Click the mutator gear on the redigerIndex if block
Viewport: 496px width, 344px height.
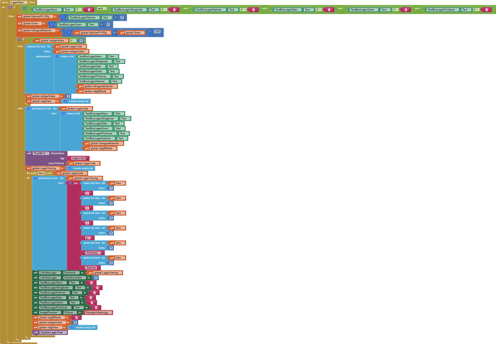click(x=20, y=40)
